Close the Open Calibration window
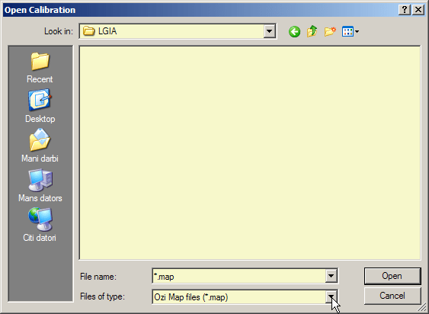Image resolution: width=429 pixels, height=314 pixels. point(418,10)
